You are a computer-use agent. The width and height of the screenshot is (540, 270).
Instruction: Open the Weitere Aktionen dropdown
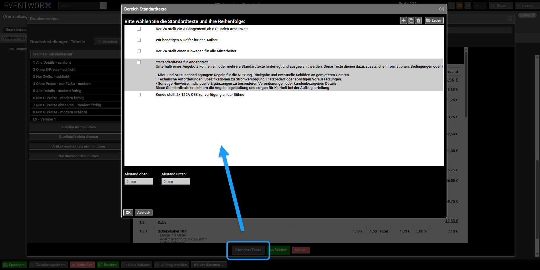209,265
